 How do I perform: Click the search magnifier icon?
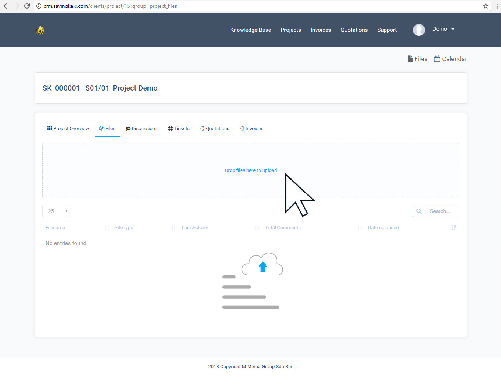419,211
